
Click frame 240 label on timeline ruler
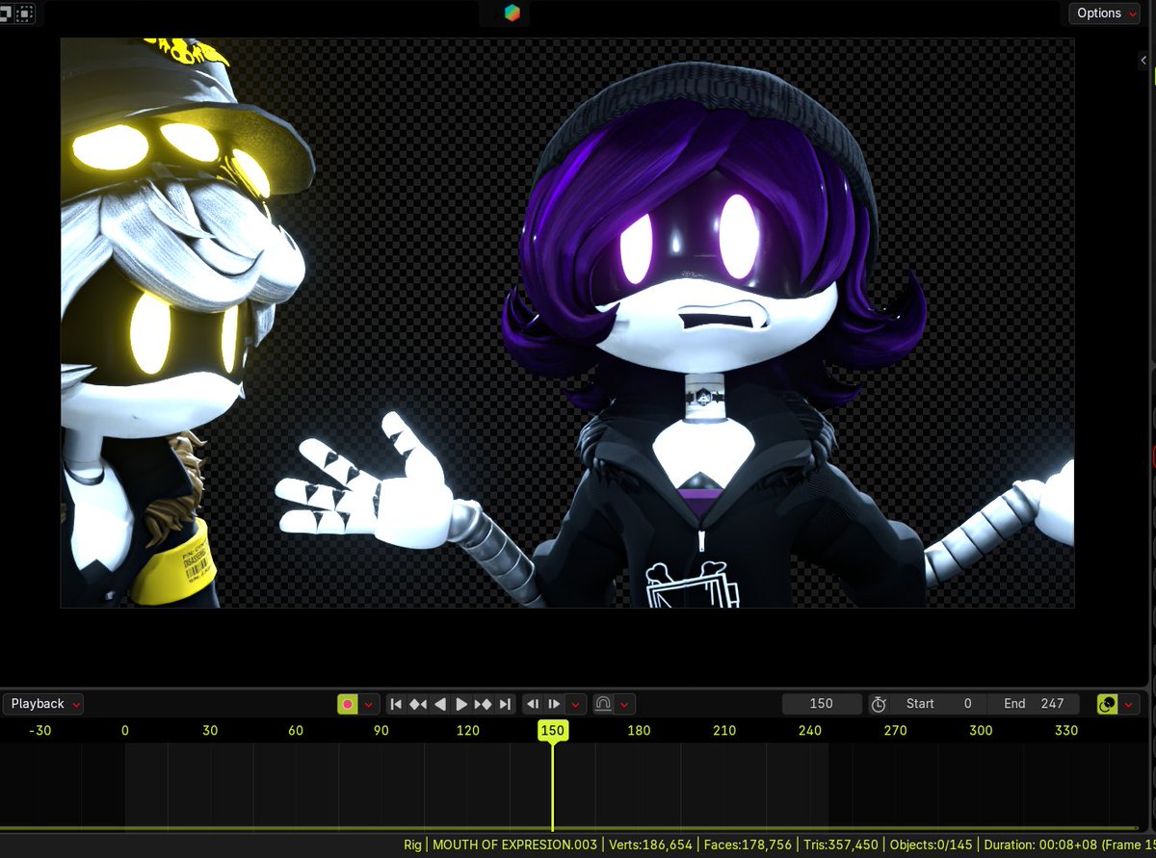pyautogui.click(x=810, y=731)
